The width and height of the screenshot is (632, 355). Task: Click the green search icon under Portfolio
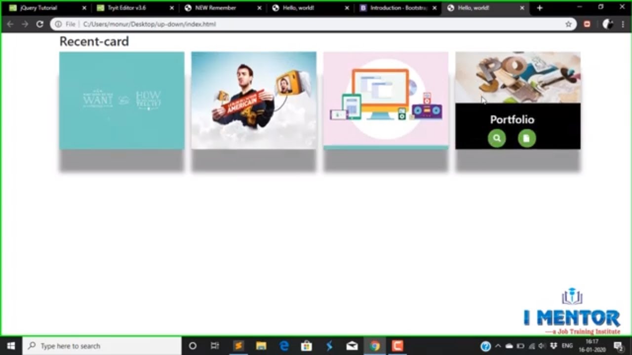coord(497,139)
